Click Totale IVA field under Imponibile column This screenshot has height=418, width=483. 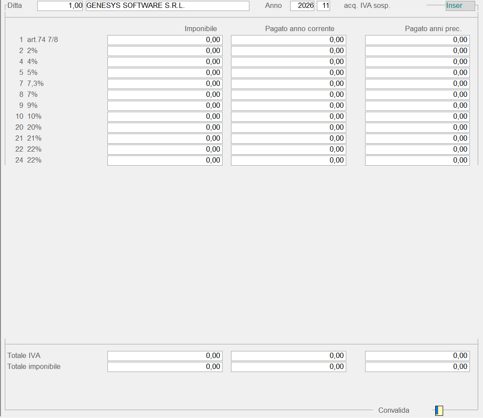(165, 356)
